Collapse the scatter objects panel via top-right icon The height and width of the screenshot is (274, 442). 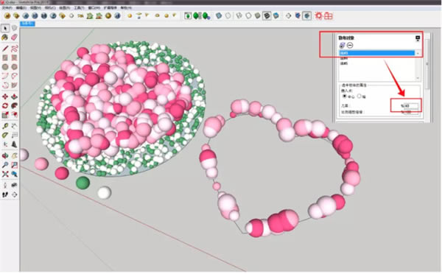(x=418, y=38)
